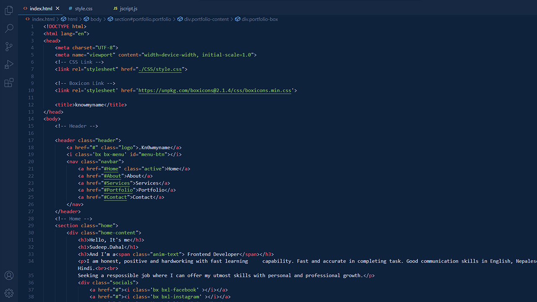This screenshot has height=302, width=537.
Task: Click the "anim-text" class value
Action: (x=166, y=254)
